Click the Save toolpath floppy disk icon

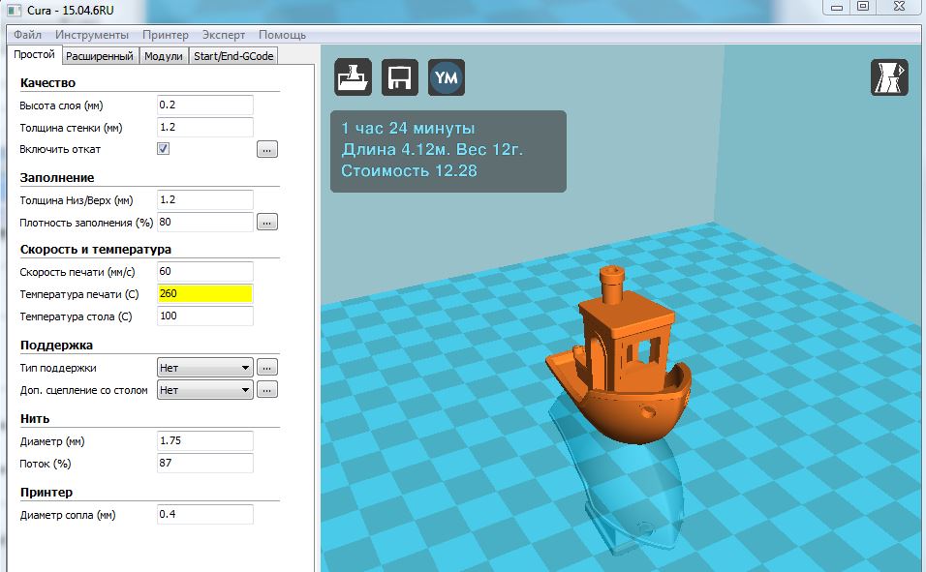[x=400, y=77]
